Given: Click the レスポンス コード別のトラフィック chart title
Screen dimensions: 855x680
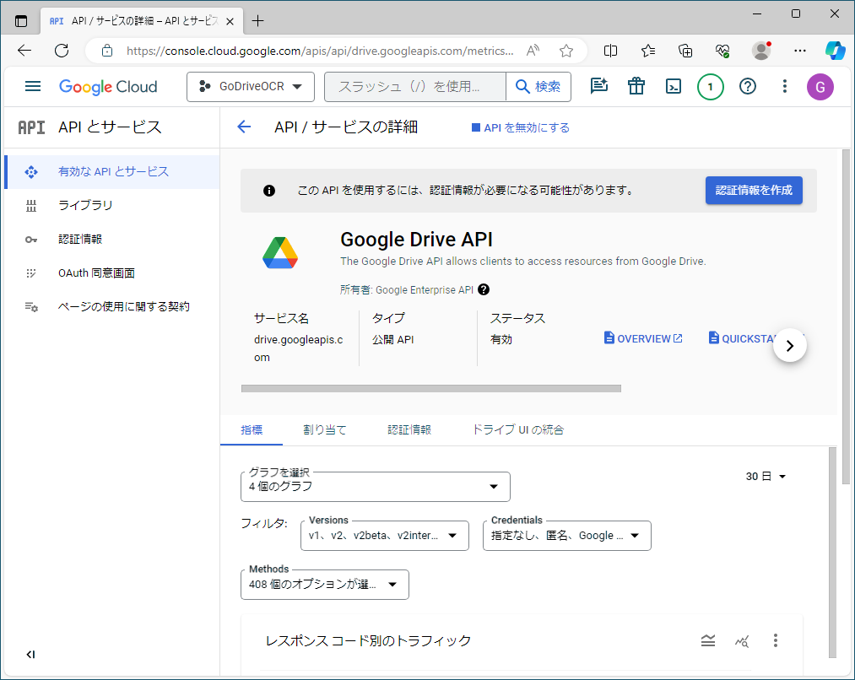Looking at the screenshot, I should coord(368,641).
